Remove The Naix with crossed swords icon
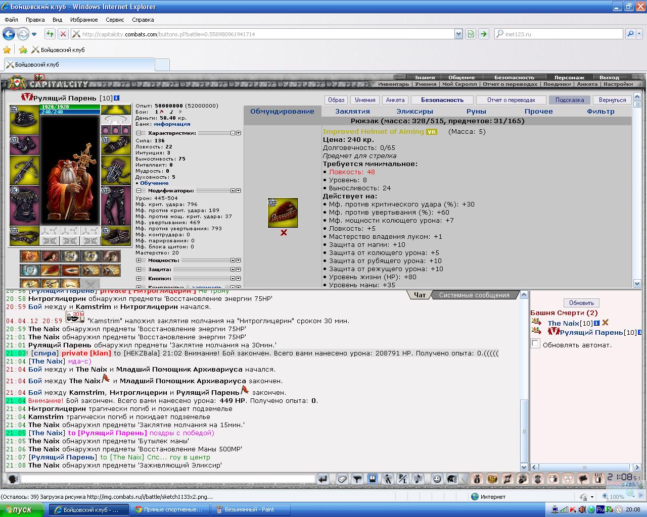The image size is (647, 517). click(605, 323)
